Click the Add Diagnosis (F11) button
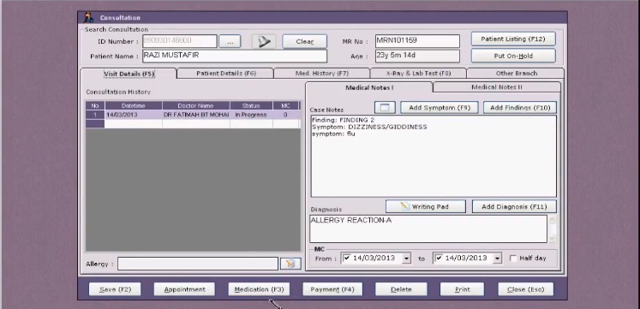This screenshot has width=640, height=309. (514, 206)
